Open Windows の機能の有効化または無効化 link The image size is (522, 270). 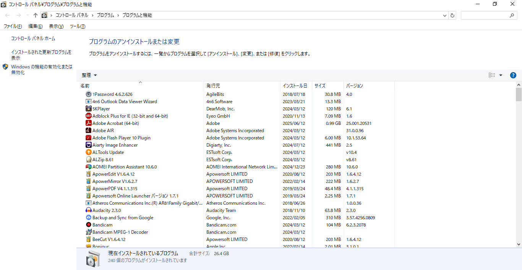tap(42, 70)
